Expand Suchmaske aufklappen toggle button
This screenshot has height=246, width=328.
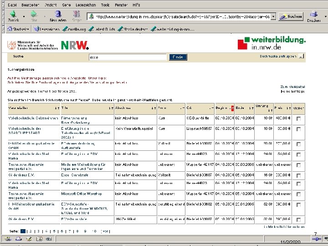click(301, 56)
